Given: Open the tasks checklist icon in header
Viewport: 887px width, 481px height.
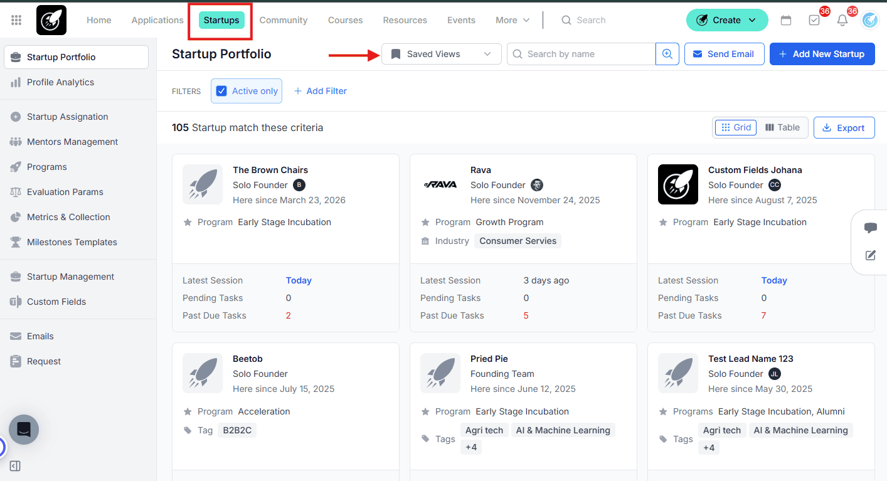Looking at the screenshot, I should (814, 20).
